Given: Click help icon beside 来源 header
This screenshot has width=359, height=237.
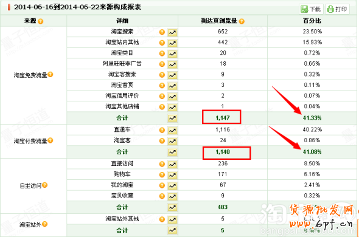Looking at the screenshot, I should [41, 21].
